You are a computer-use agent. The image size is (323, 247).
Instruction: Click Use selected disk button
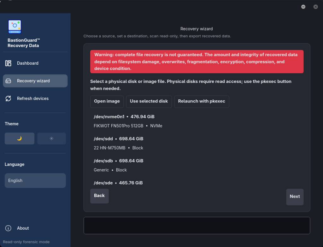pos(149,101)
